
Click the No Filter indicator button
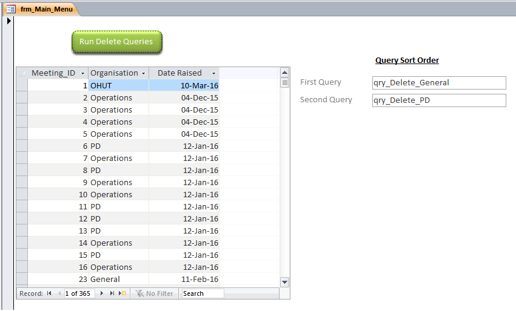(155, 293)
